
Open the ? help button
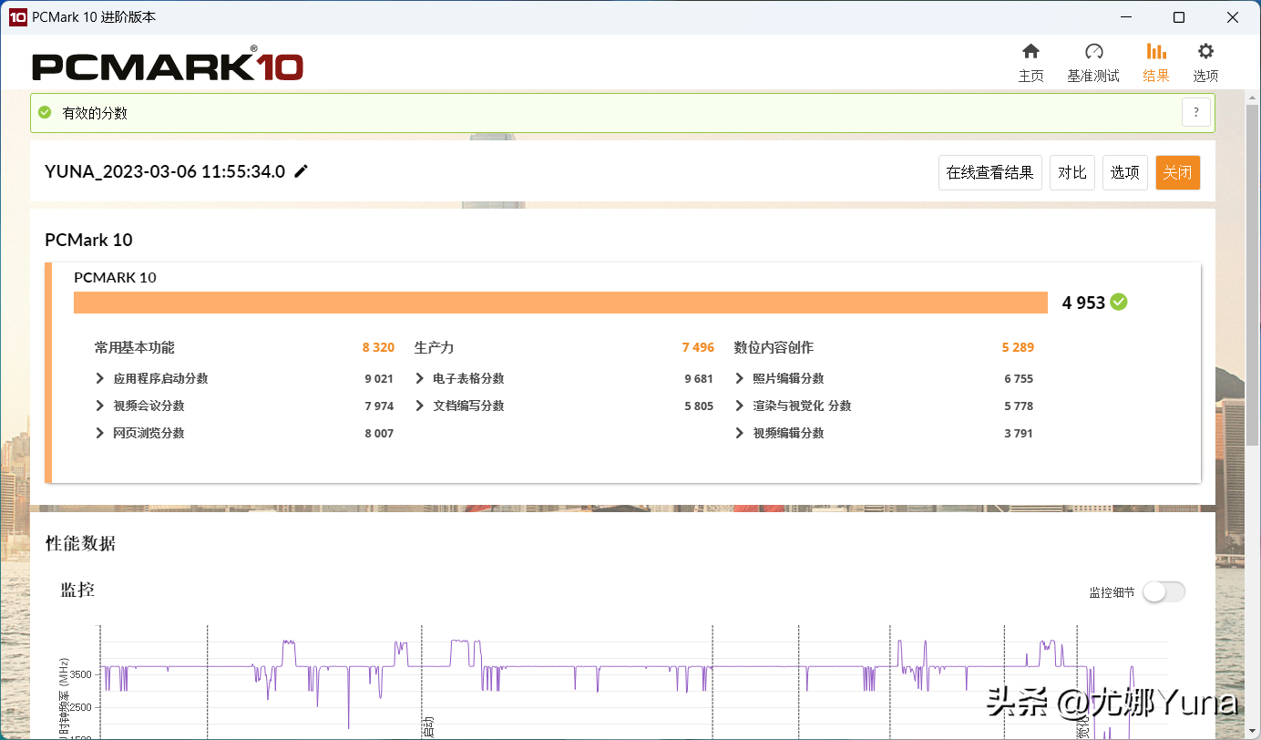tap(1196, 113)
